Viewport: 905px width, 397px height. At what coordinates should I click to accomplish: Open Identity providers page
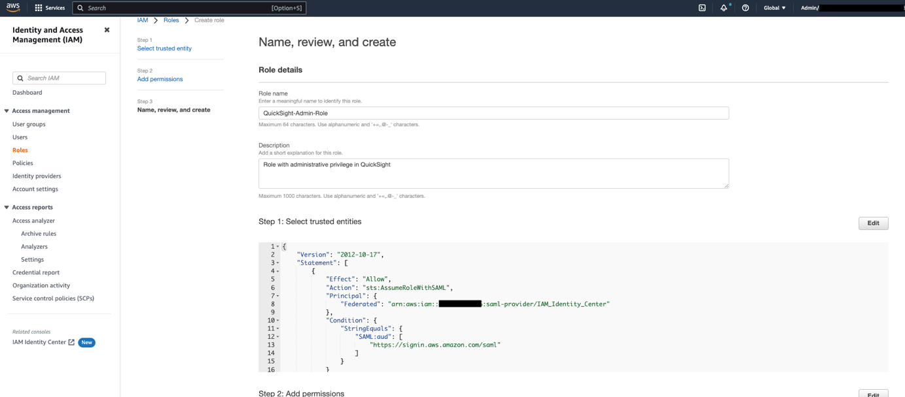(x=37, y=176)
